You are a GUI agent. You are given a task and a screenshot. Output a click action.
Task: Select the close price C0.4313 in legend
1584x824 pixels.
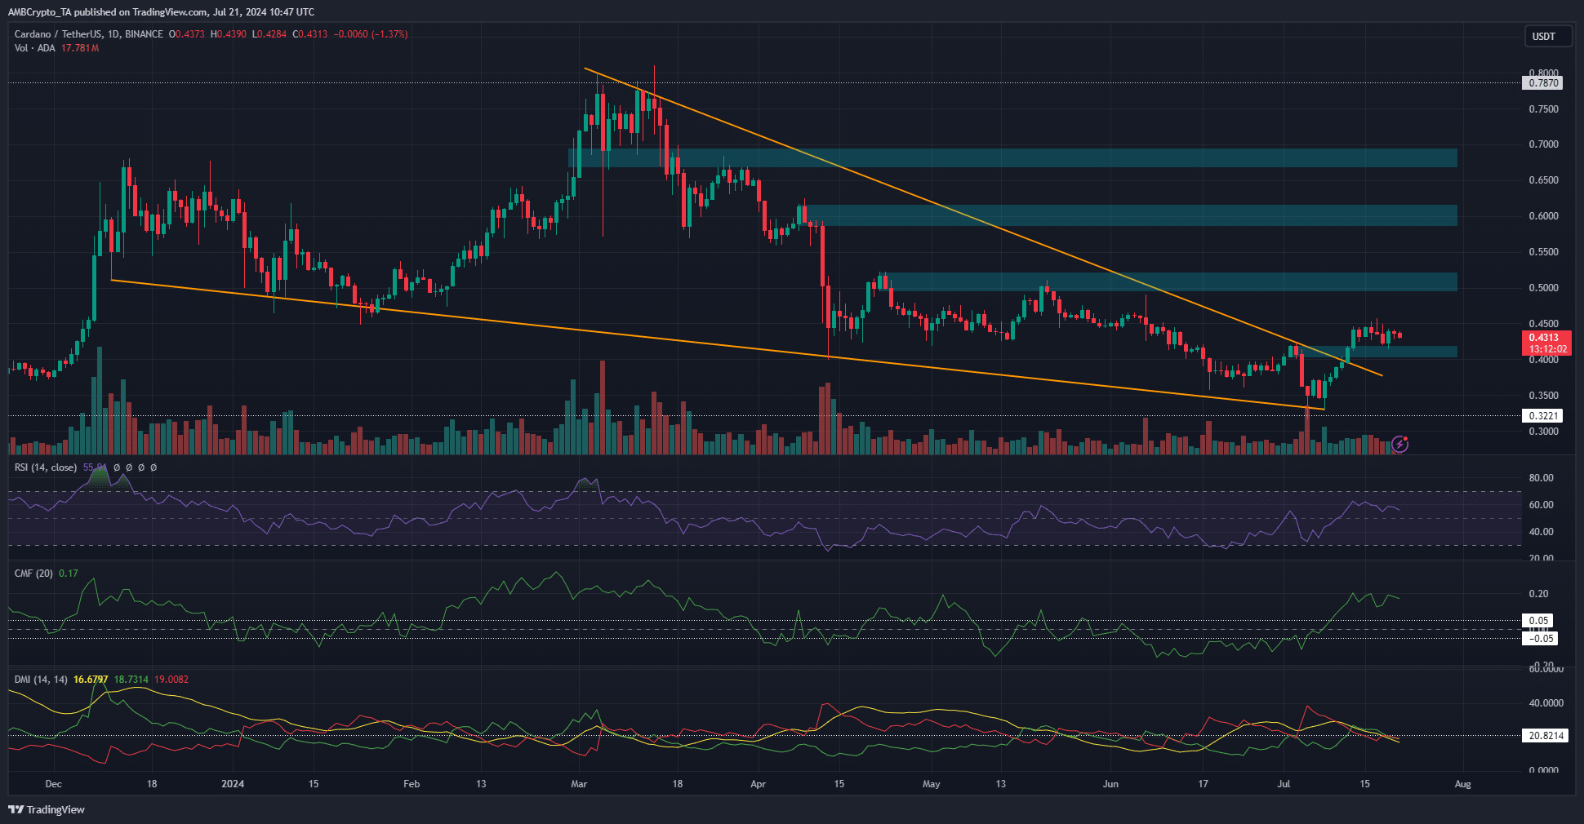pos(310,34)
